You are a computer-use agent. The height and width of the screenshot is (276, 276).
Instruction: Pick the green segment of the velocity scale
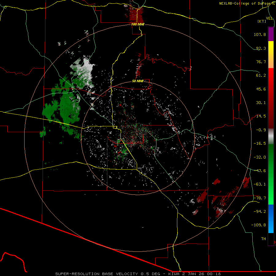[x=271, y=174]
